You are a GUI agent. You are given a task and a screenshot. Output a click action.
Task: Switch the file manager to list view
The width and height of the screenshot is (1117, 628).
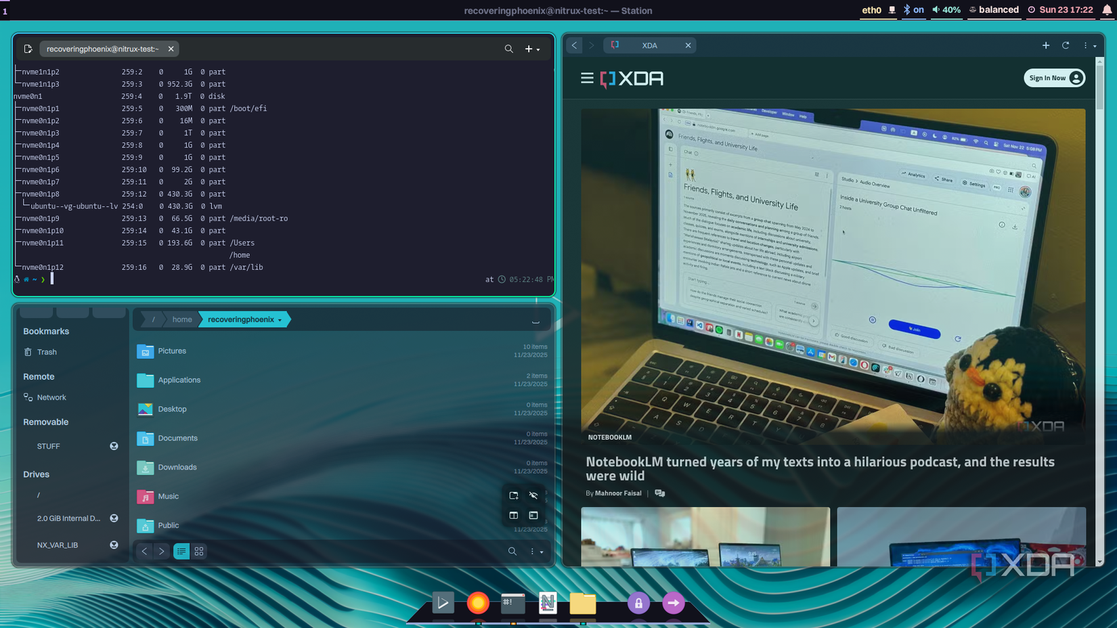point(181,551)
